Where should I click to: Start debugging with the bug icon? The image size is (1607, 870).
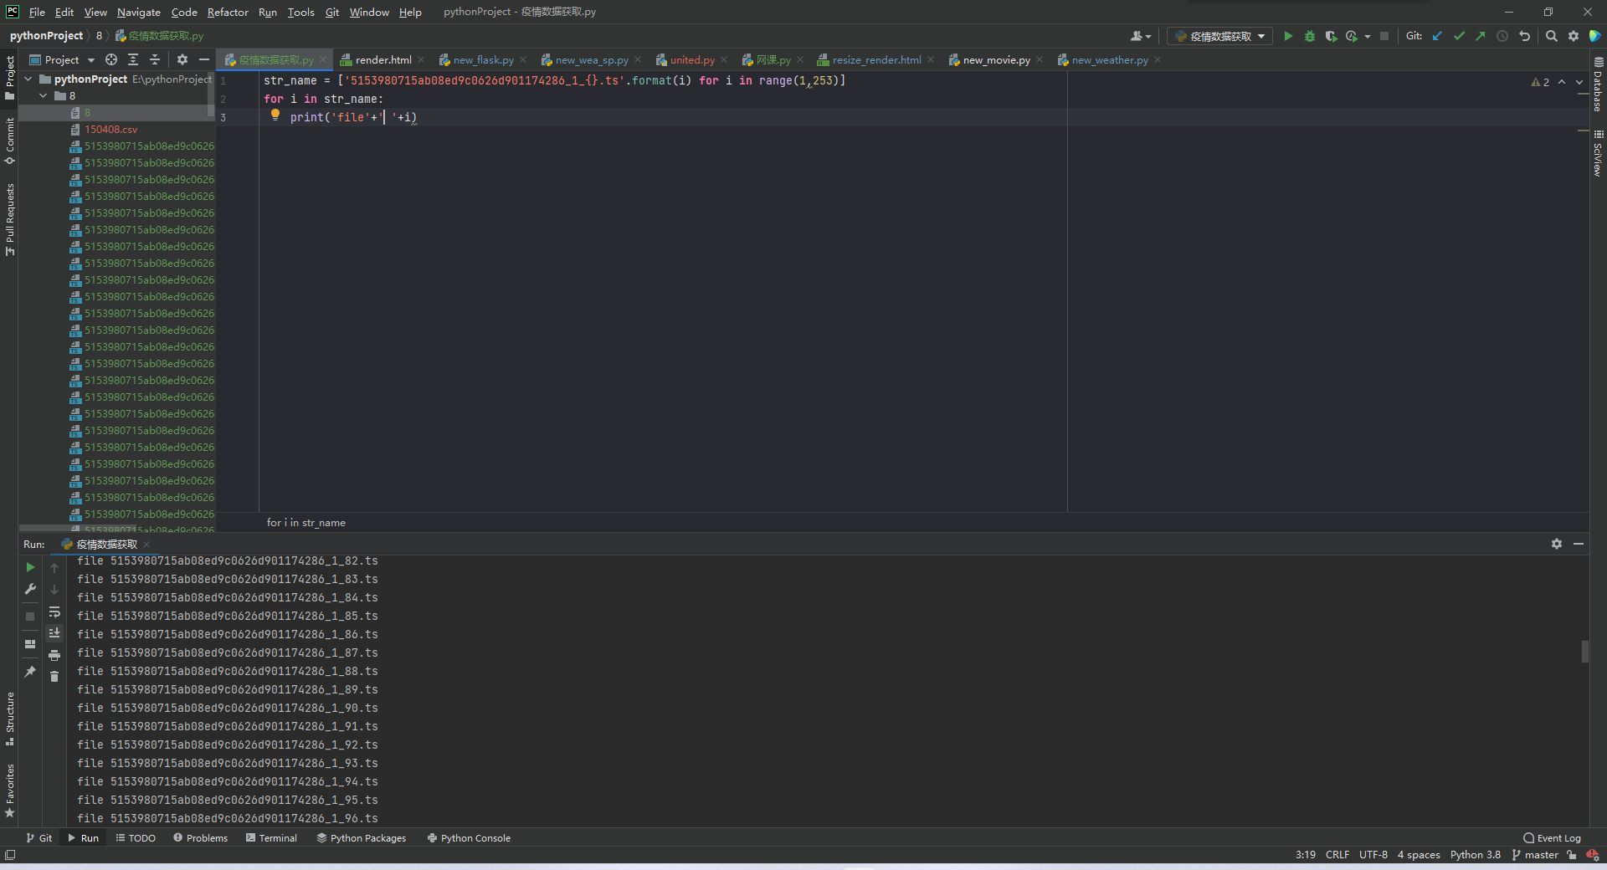[1310, 36]
